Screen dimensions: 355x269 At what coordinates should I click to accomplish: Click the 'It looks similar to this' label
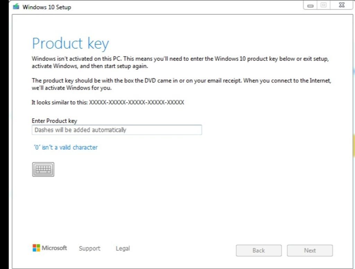(x=60, y=102)
